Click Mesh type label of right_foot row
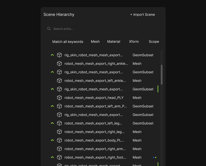Image resolution: width=206 pixels, height=166 pixels. pos(137,158)
